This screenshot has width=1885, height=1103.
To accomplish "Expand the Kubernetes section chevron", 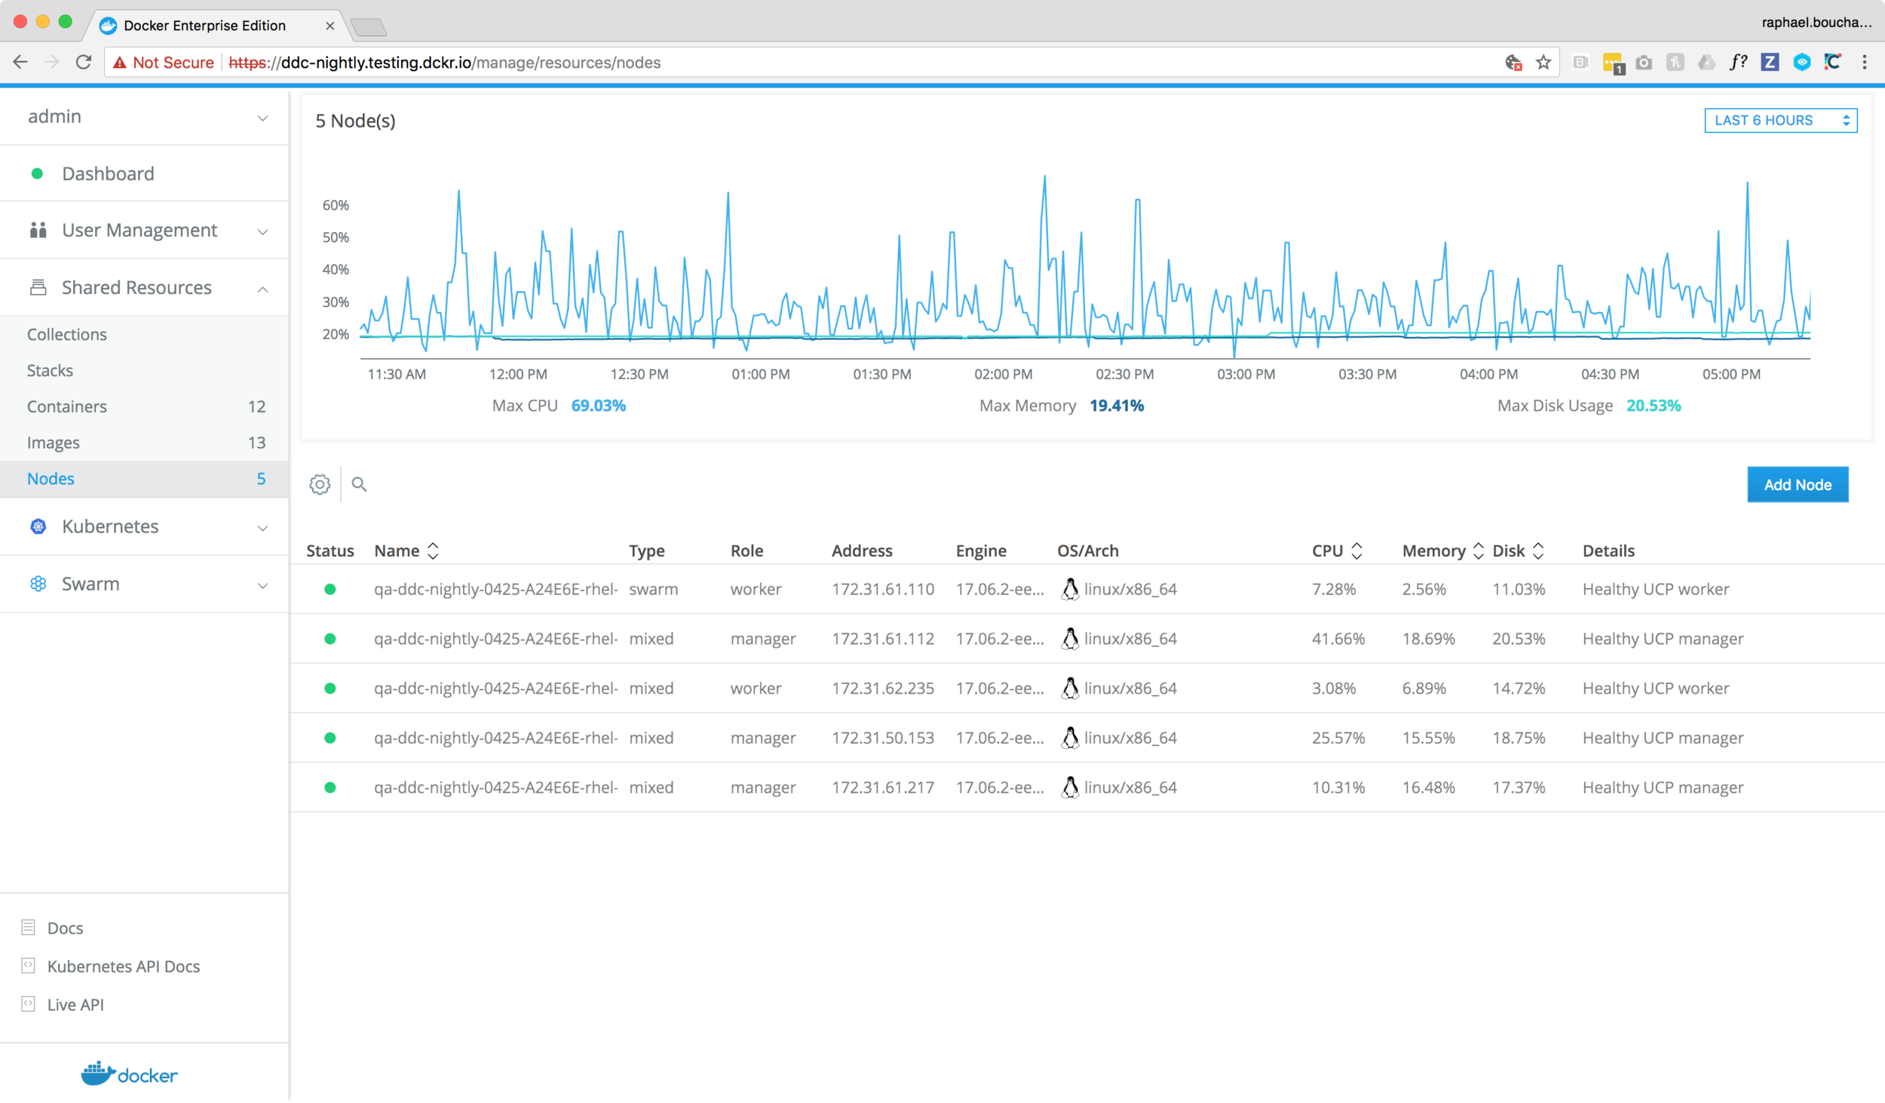I will point(262,528).
